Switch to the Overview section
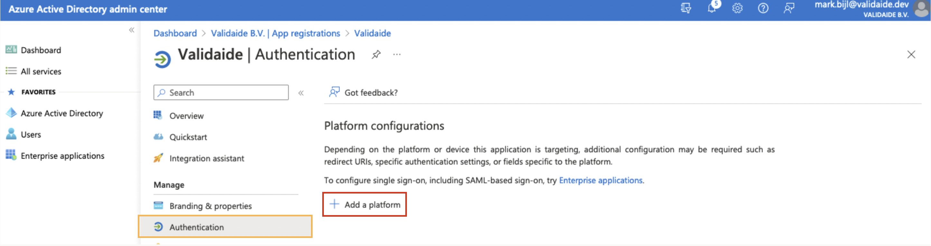Screen dimensions: 931x246 [186, 116]
